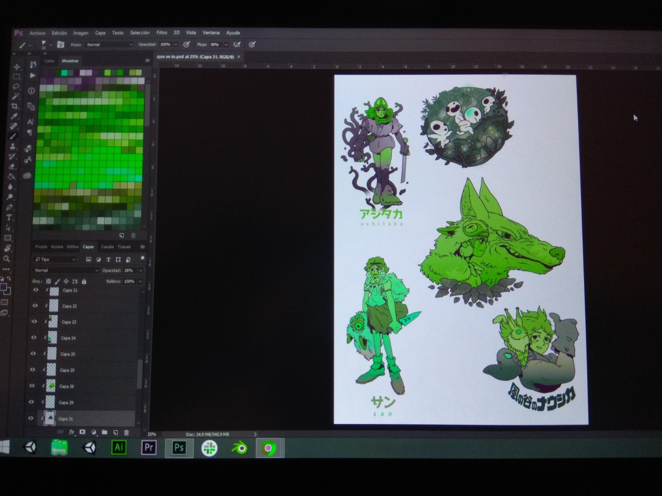Expand the brush Opacidad slider dropdown

(176, 45)
